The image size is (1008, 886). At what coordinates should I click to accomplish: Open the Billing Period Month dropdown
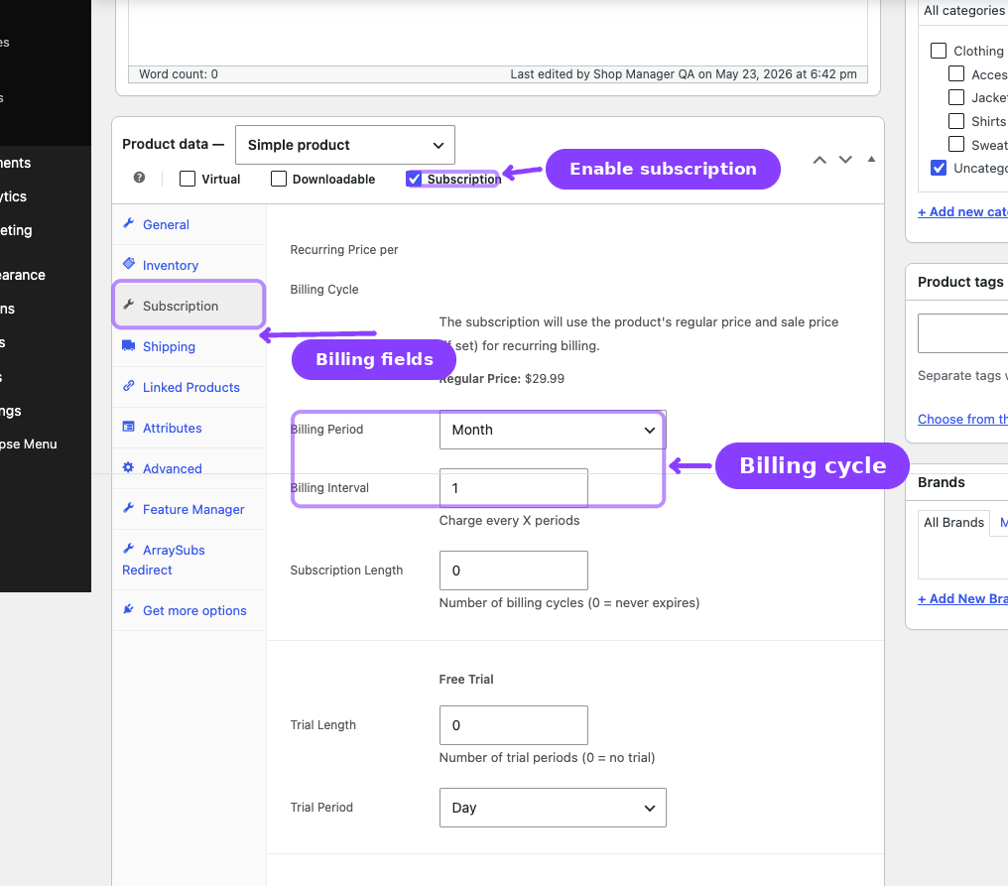pyautogui.click(x=553, y=430)
